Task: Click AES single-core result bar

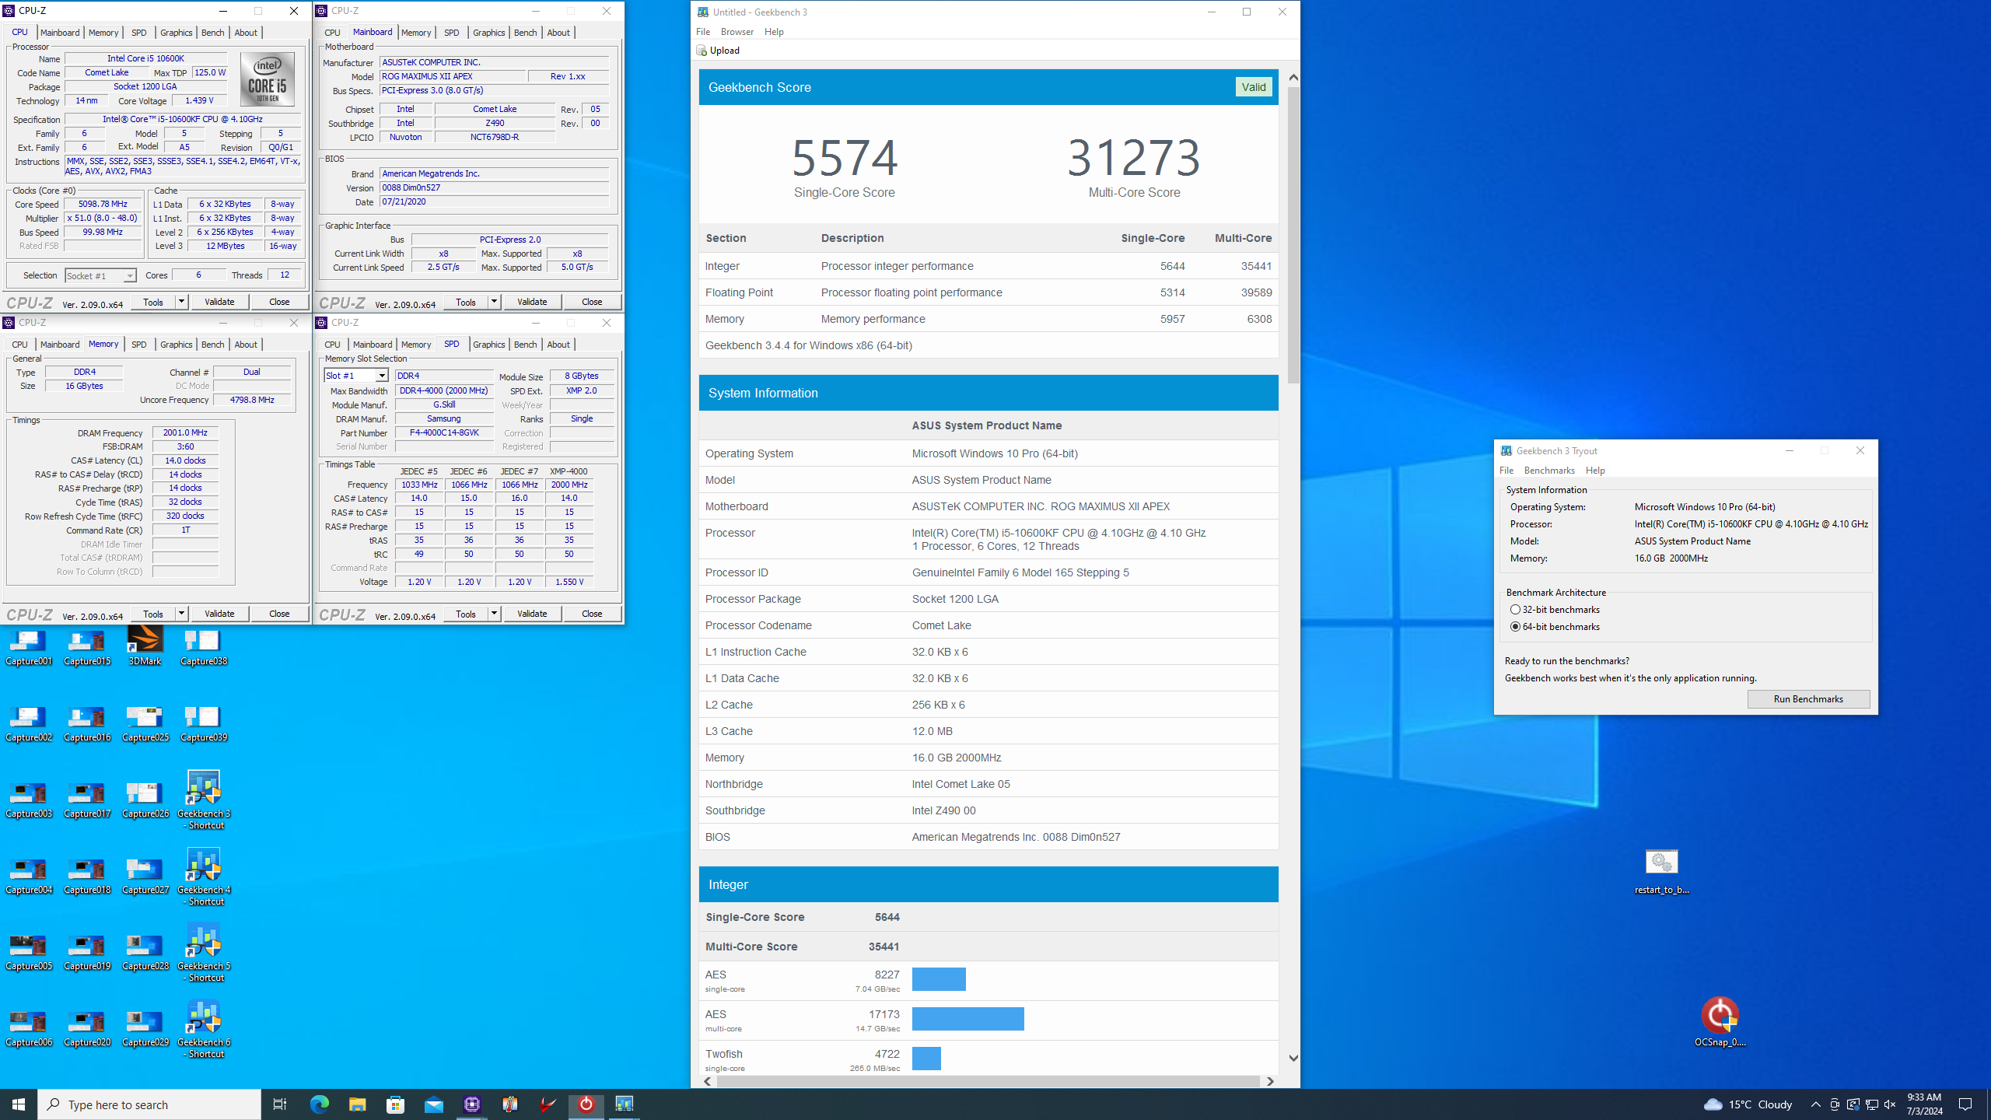Action: [939, 979]
